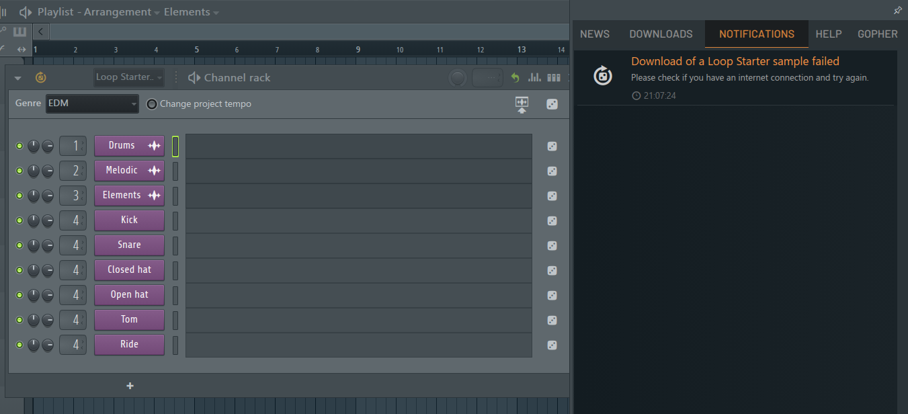Open the graph editor bars icon
The image size is (908, 414).
point(534,78)
